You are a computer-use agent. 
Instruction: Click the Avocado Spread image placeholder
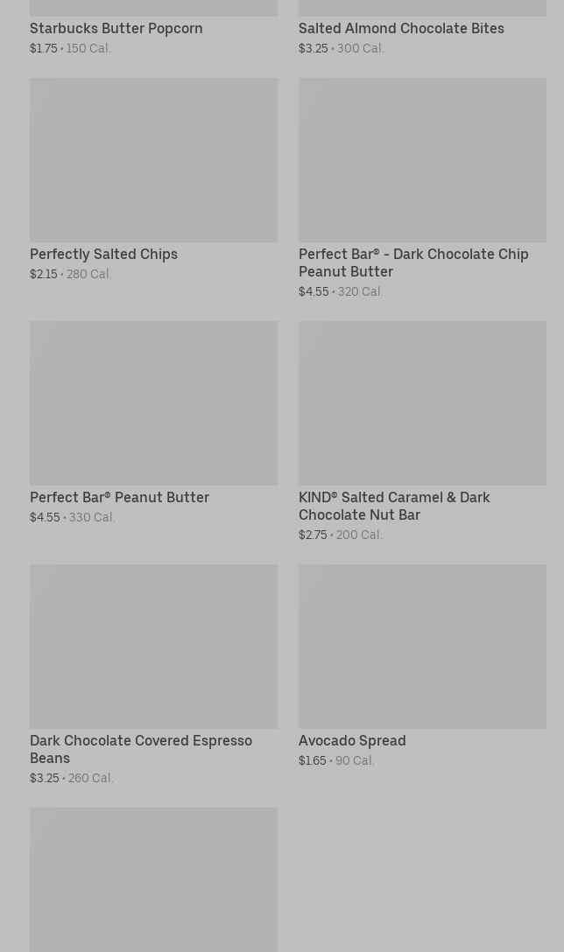[422, 646]
